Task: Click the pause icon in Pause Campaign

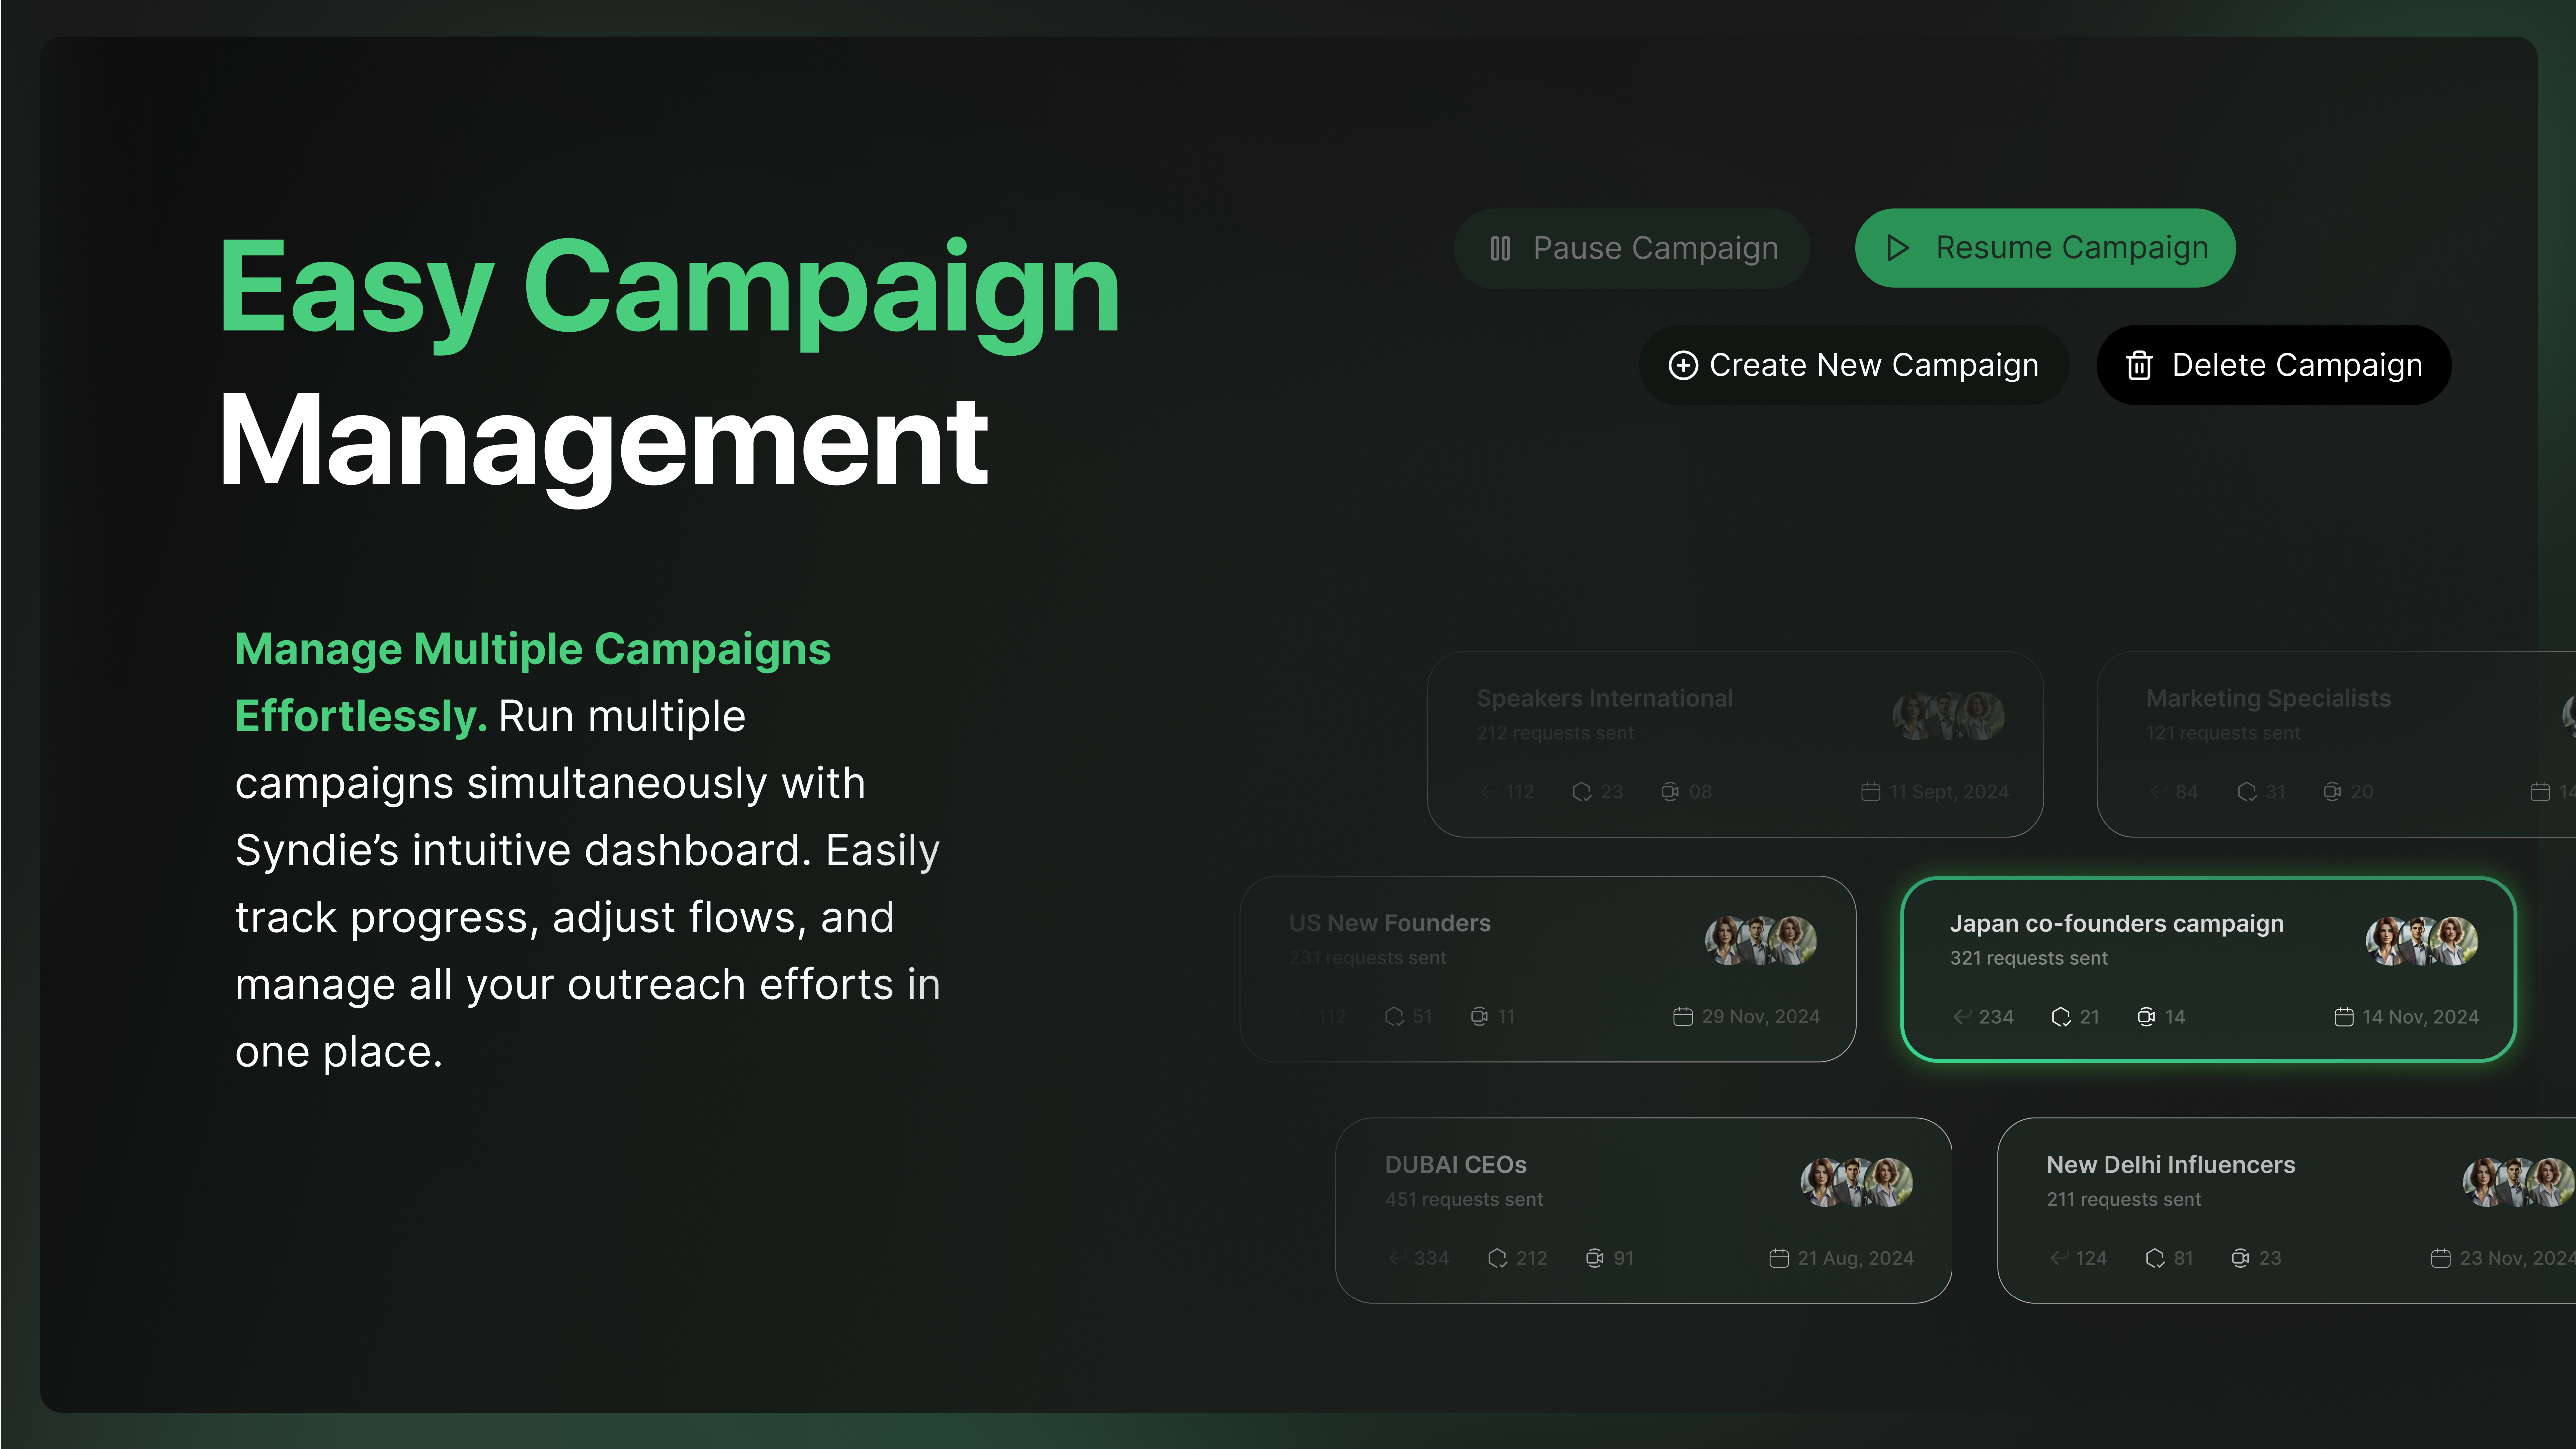Action: coord(1500,248)
